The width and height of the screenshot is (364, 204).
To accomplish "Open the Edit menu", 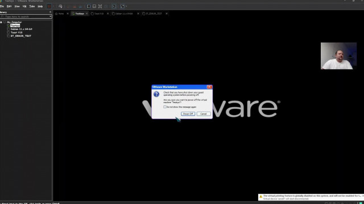I will [9, 6].
